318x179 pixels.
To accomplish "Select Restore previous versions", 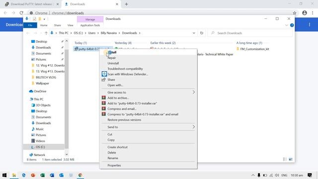I will pyautogui.click(x=124, y=120).
